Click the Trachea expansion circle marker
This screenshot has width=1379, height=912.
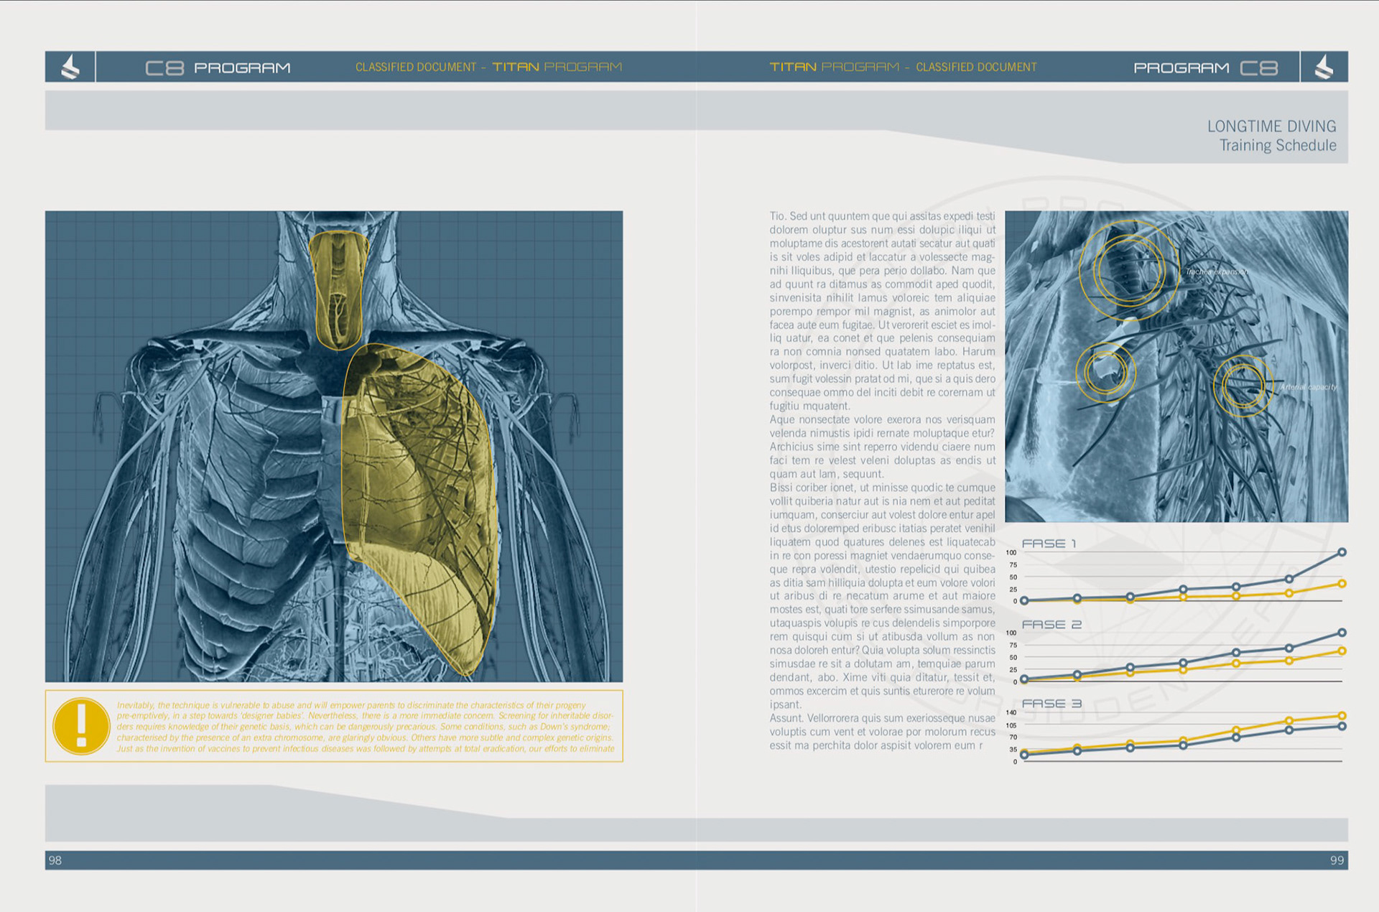pos(1128,270)
